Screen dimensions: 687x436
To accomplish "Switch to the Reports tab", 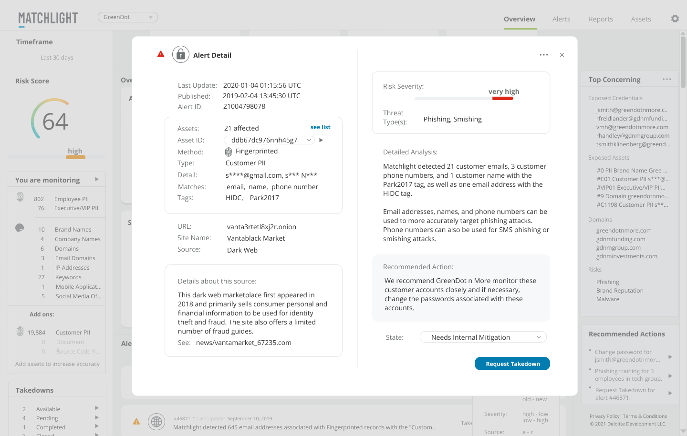I will click(x=601, y=19).
